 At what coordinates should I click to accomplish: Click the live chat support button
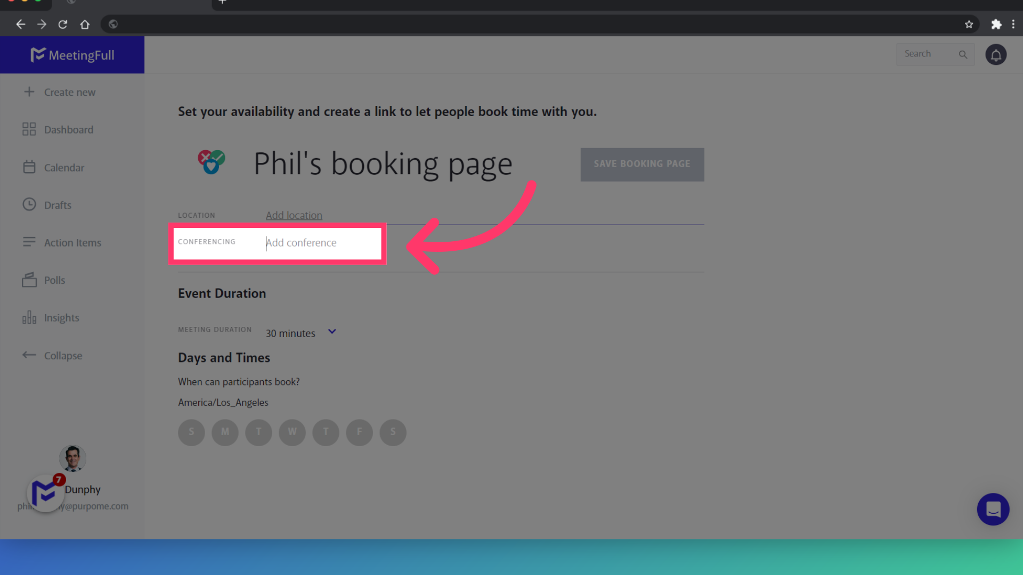pyautogui.click(x=994, y=509)
